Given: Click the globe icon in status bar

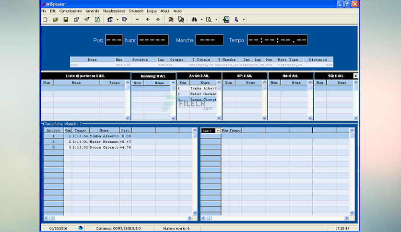Looking at the screenshot, I should click(x=81, y=228).
